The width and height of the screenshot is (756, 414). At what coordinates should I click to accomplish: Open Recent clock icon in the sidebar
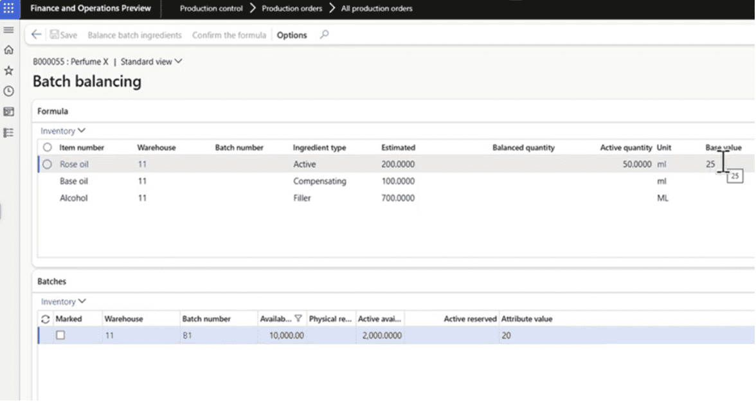(8, 91)
